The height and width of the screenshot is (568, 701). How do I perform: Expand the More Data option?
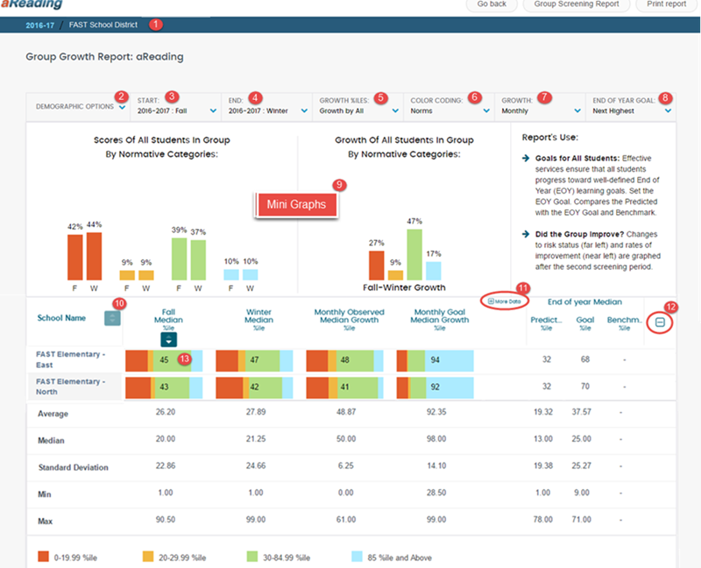pos(505,302)
